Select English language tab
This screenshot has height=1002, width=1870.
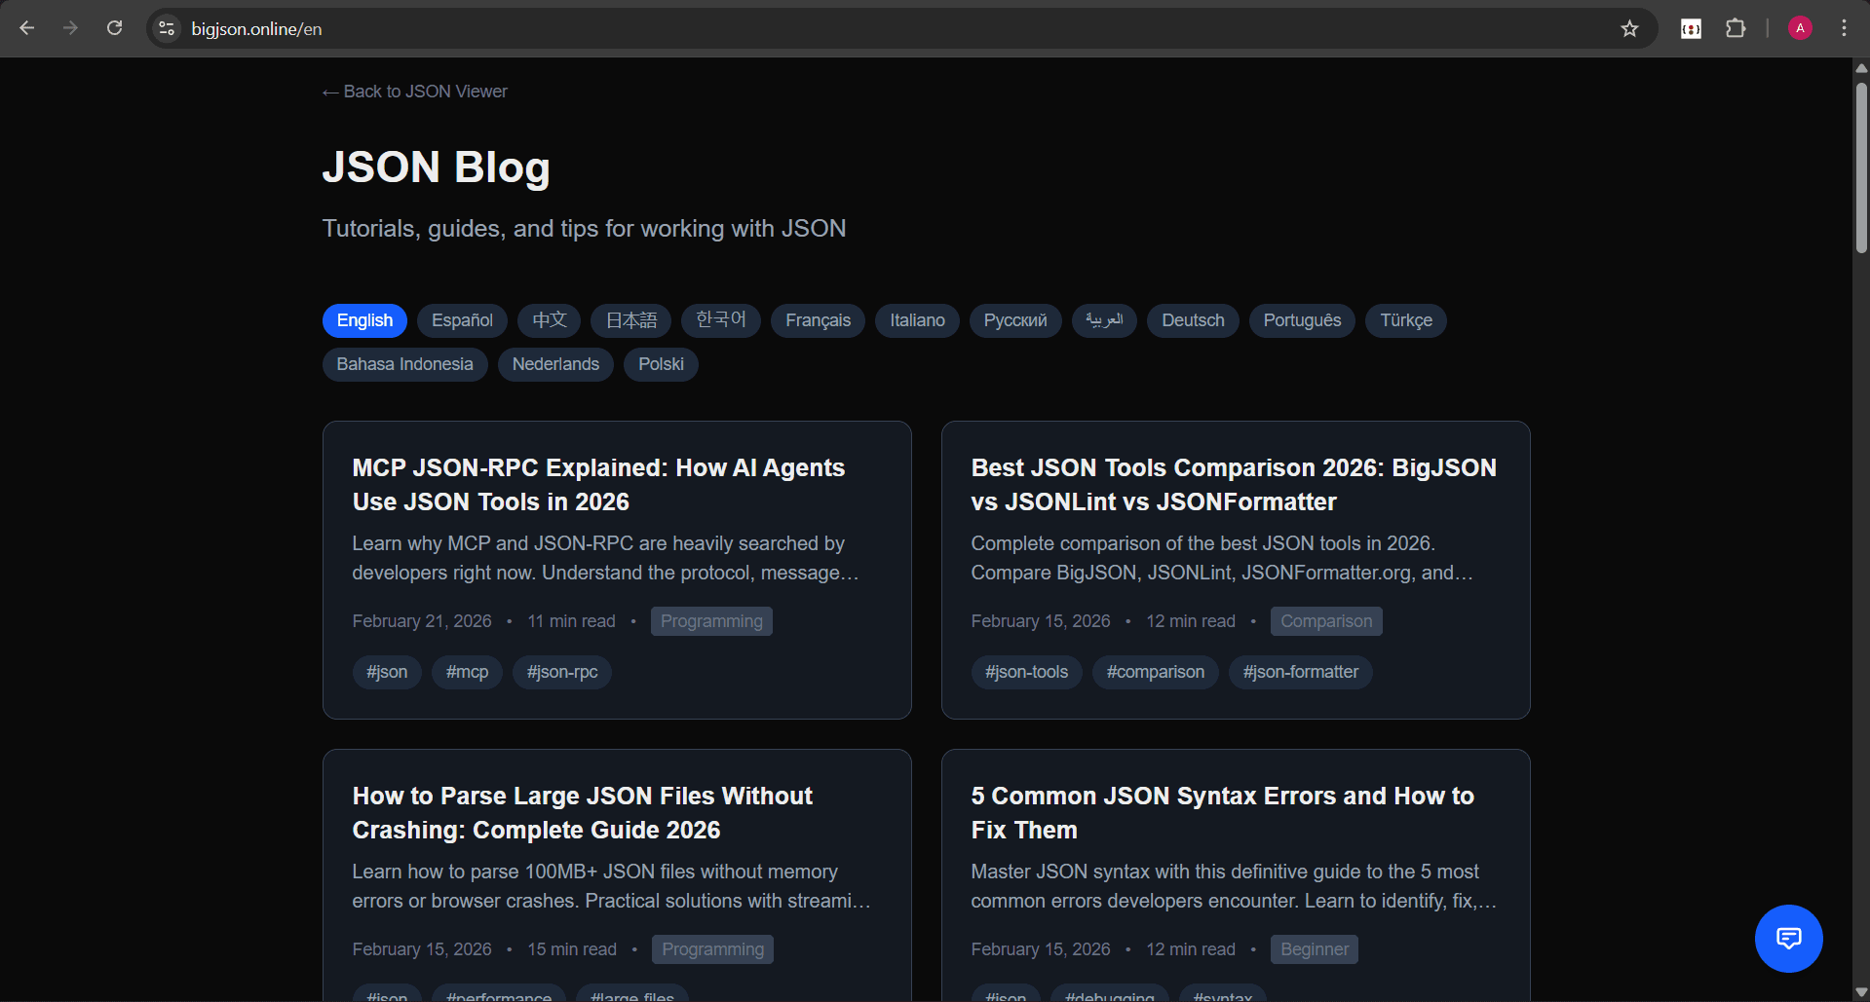(x=364, y=320)
